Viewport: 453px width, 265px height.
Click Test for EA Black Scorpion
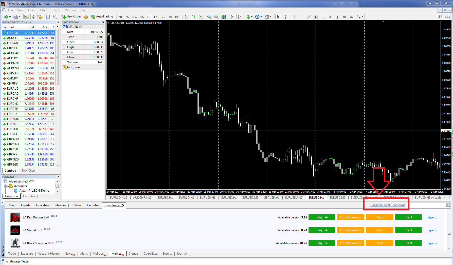[379, 243]
